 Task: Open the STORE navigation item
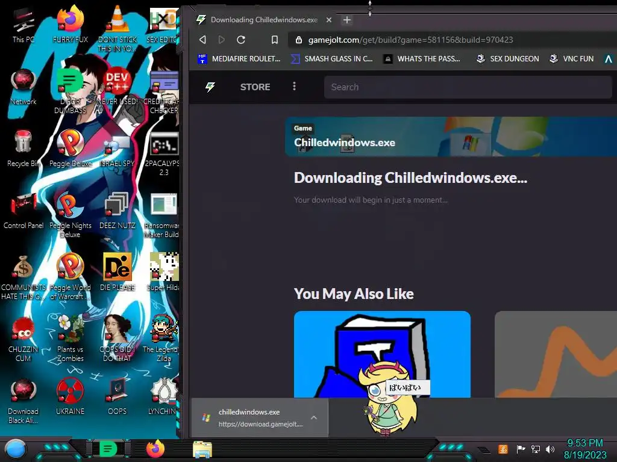(255, 87)
